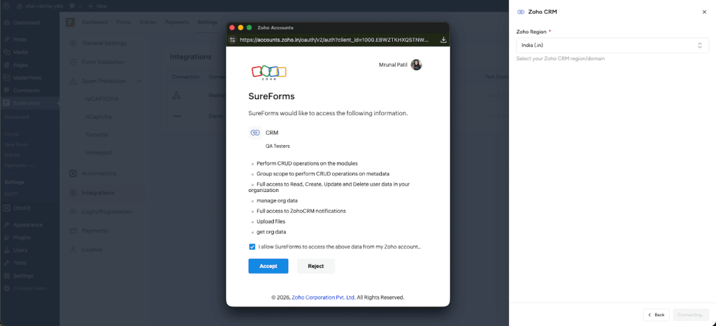Open site settings icon beside the URL
716x326 pixels.
point(233,40)
